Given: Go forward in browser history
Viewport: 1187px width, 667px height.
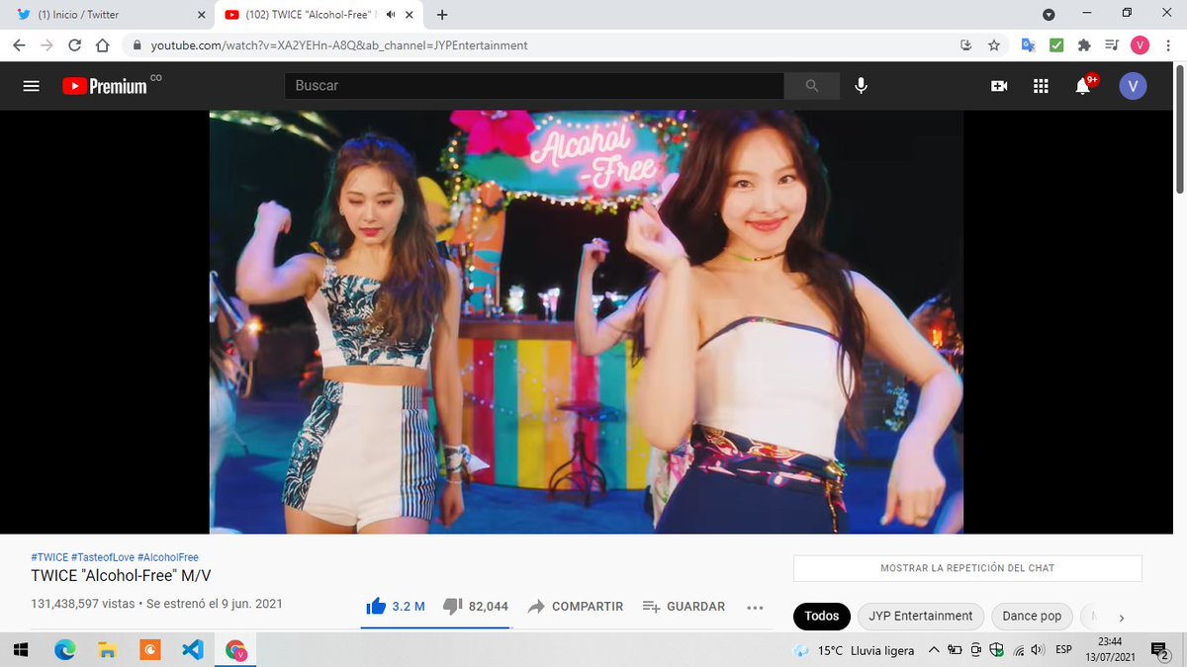Looking at the screenshot, I should [46, 45].
